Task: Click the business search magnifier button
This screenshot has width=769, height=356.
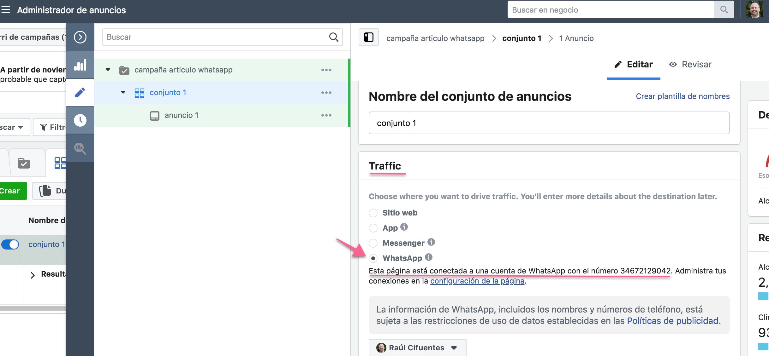Action: point(724,10)
